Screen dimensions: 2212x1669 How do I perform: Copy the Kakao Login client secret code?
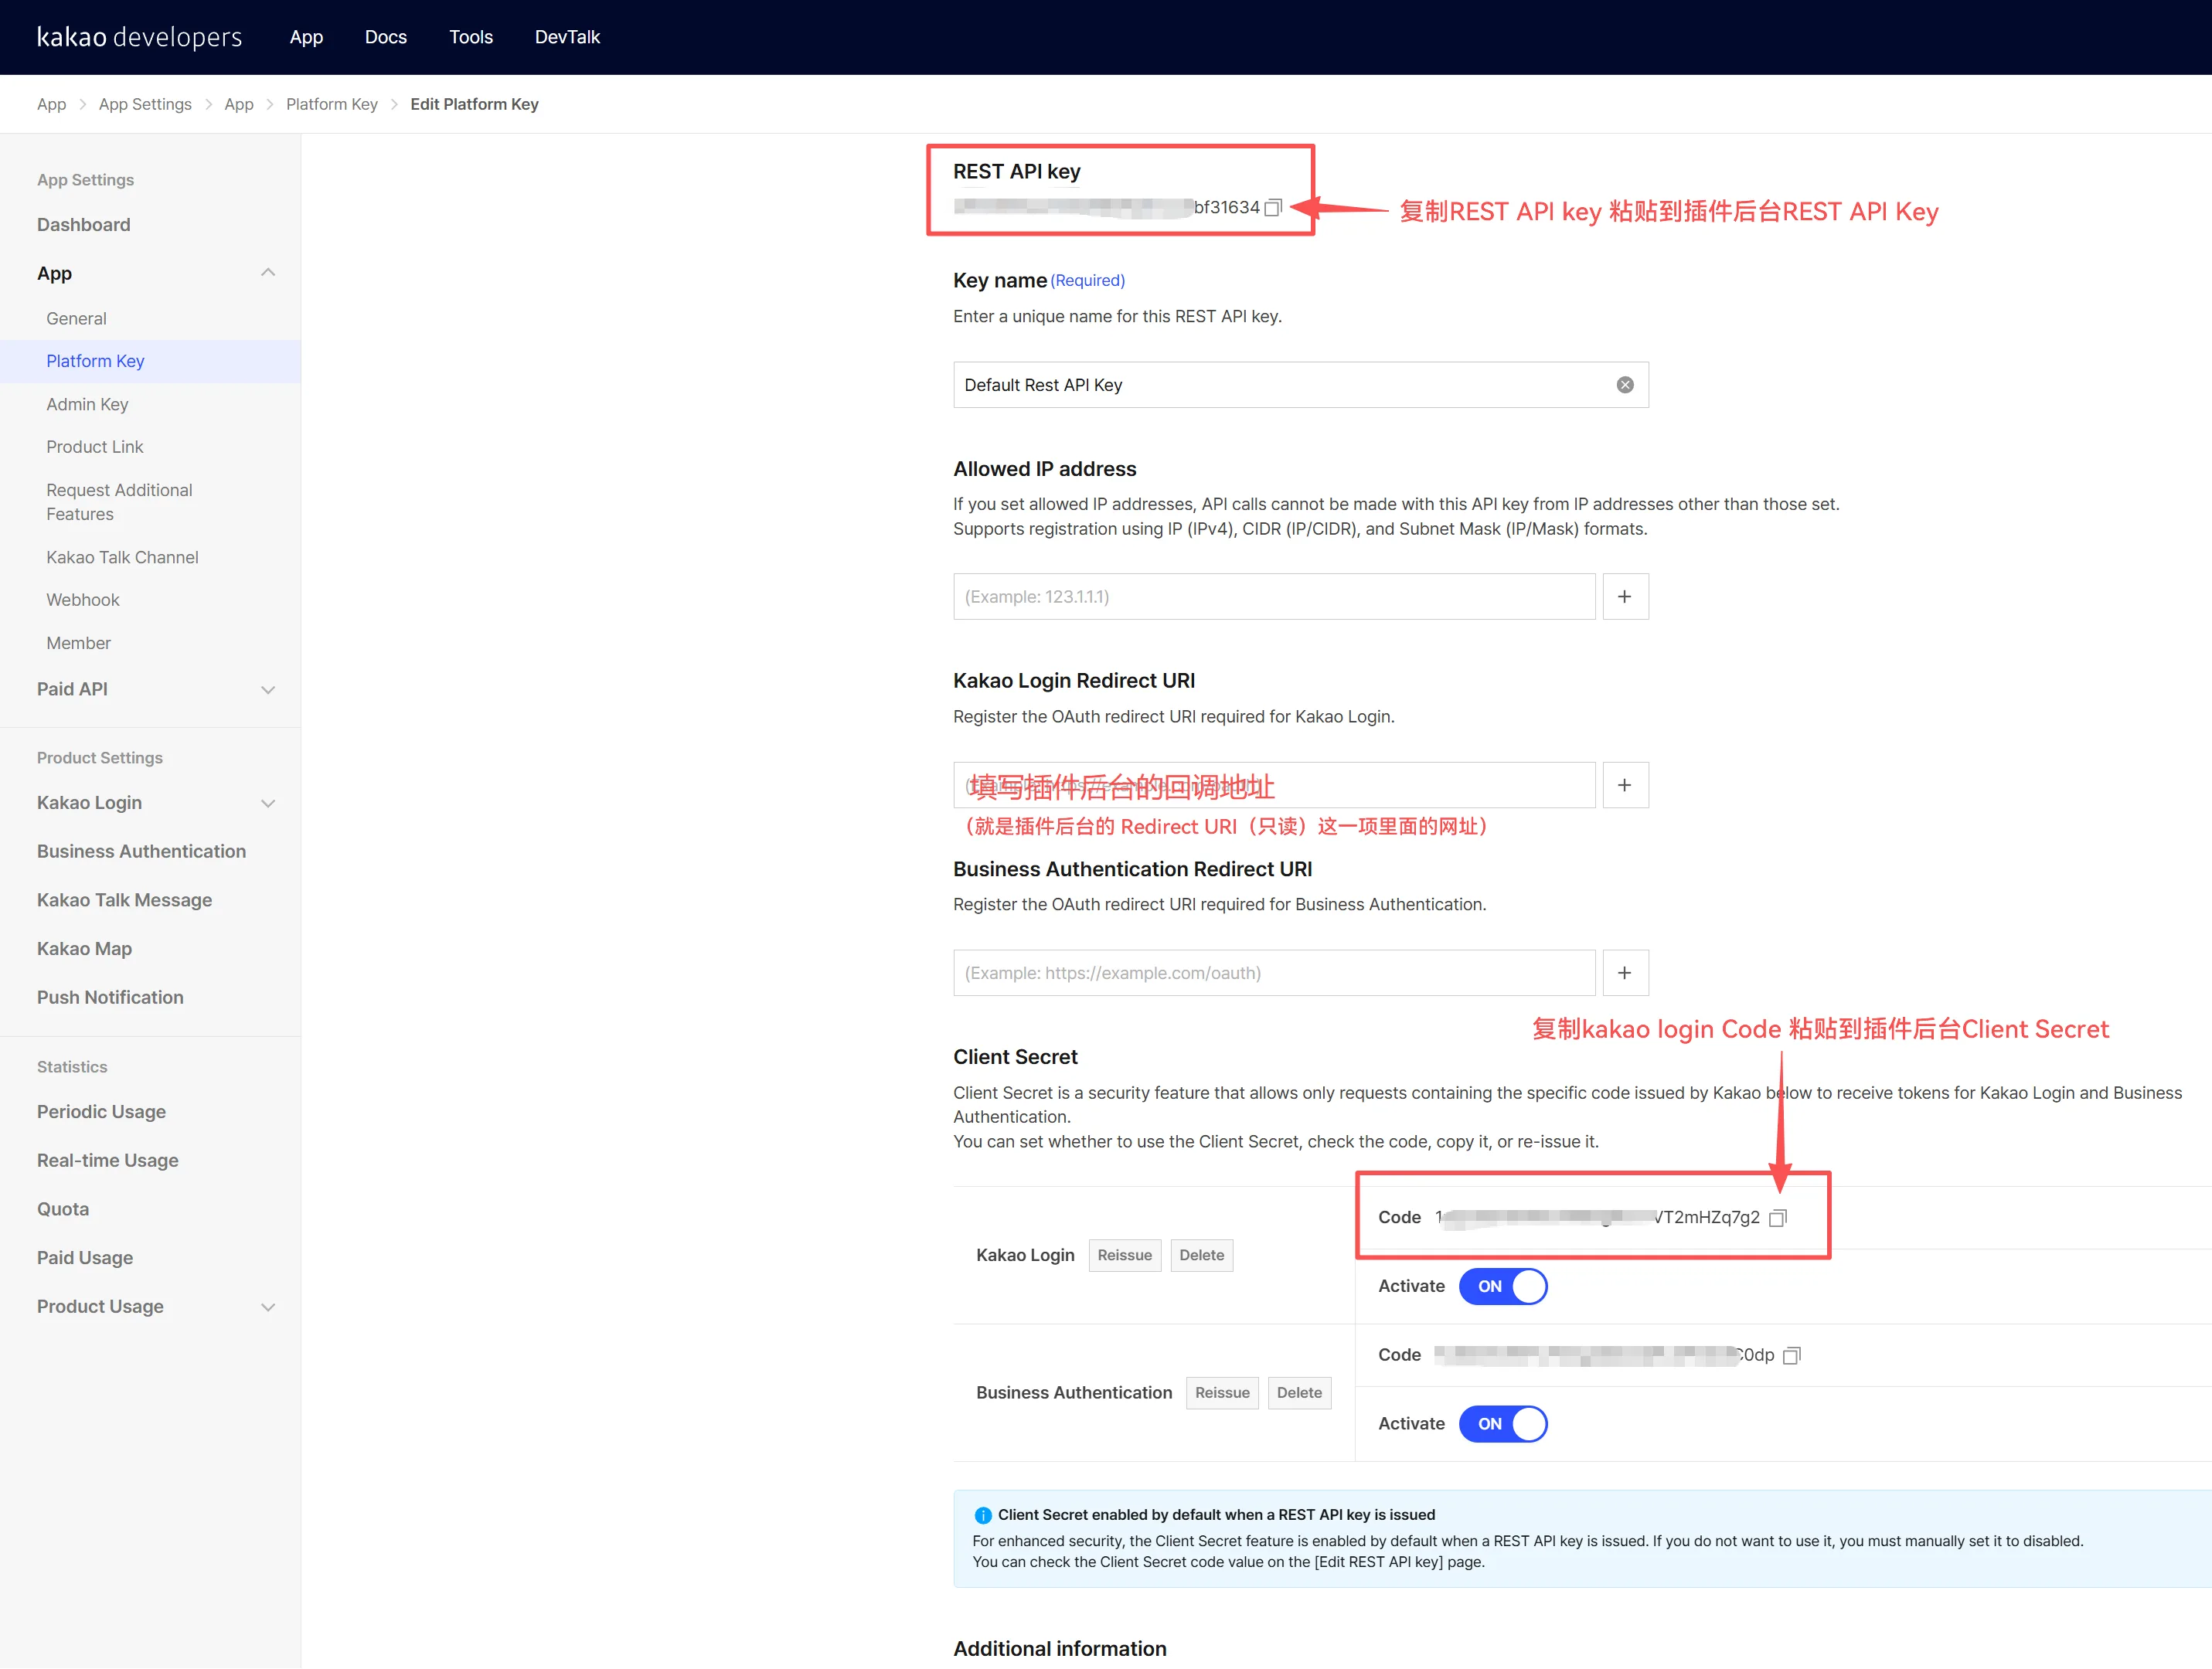[x=1778, y=1218]
